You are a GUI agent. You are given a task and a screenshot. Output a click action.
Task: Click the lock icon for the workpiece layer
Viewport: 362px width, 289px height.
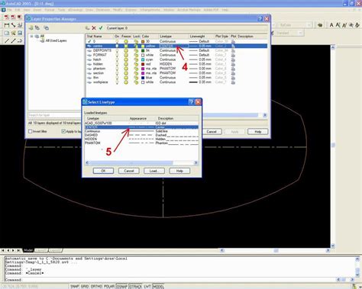click(x=136, y=82)
